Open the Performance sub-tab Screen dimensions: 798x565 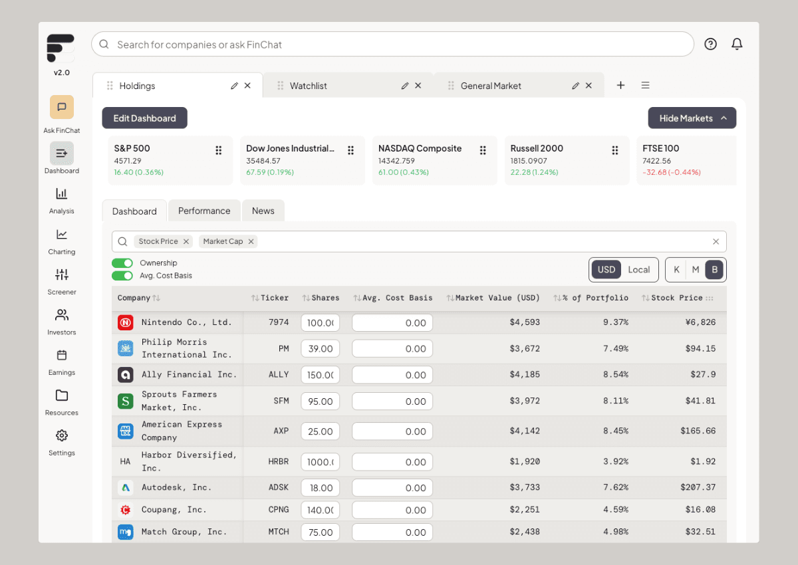(204, 211)
